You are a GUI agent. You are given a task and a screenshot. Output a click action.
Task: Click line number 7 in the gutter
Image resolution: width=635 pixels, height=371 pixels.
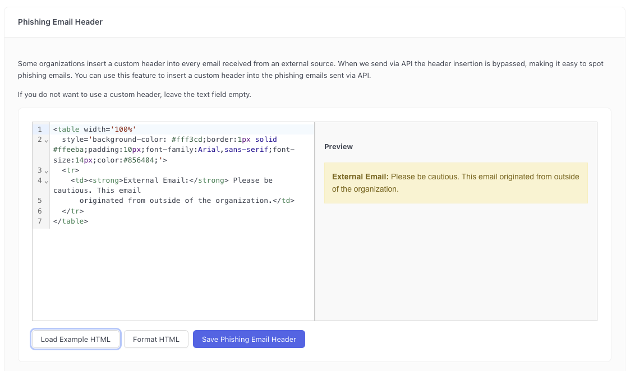coord(40,221)
